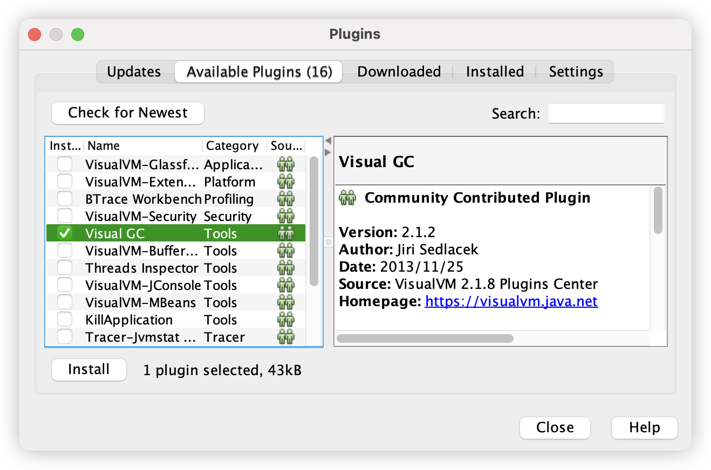The width and height of the screenshot is (711, 470).
Task: Click vertical scrollbar of details pane
Action: tap(658, 210)
